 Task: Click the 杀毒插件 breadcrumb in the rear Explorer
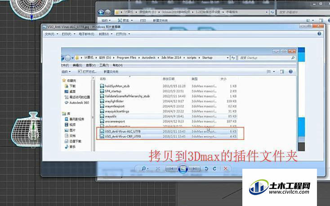pyautogui.click(x=232, y=12)
